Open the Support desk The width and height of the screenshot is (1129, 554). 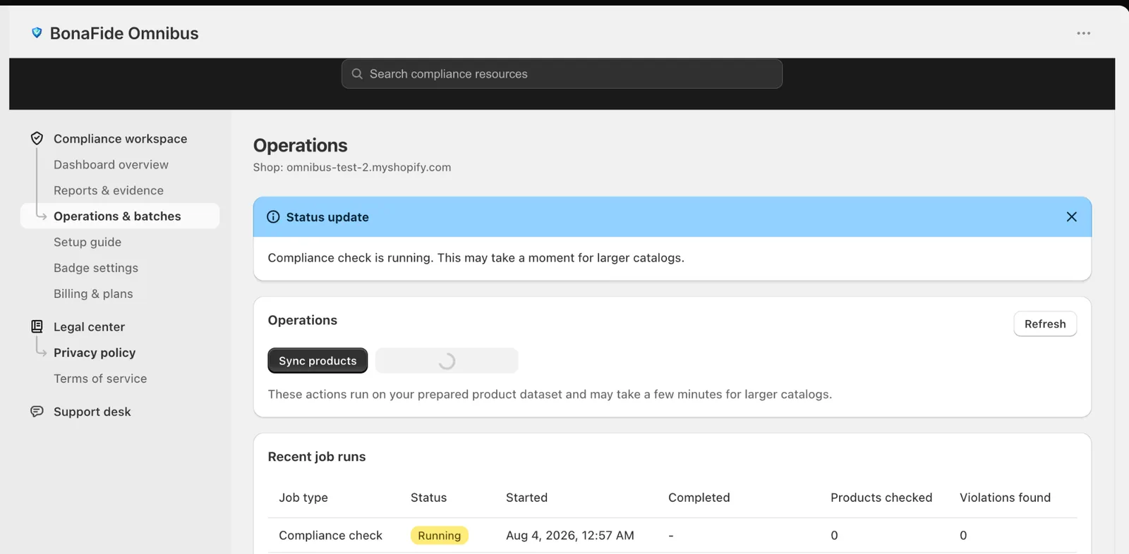point(92,412)
